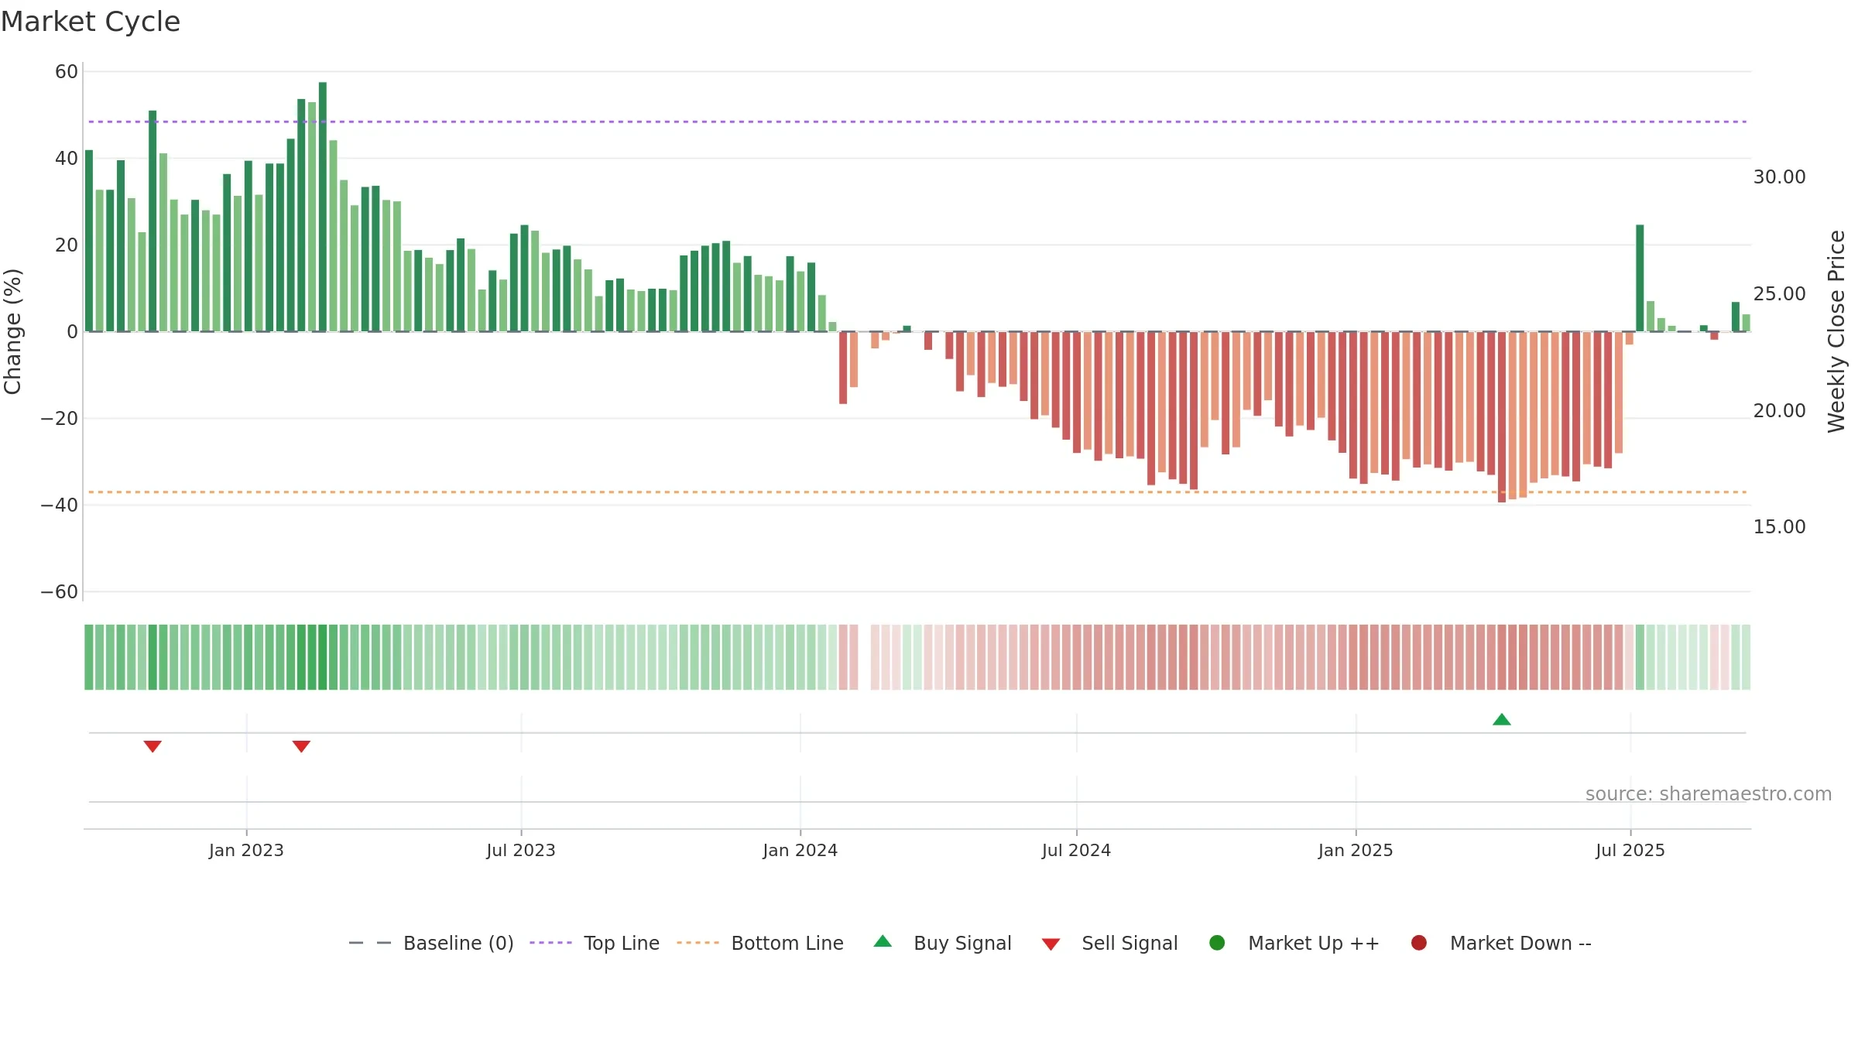The image size is (1858, 1045).
Task: Click the −20 tick label on the left axis
Action: (x=60, y=419)
